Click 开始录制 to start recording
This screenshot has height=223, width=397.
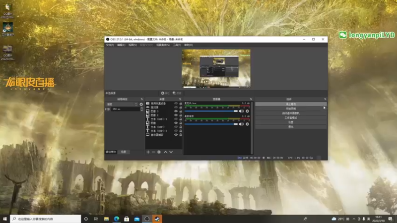[x=291, y=109]
